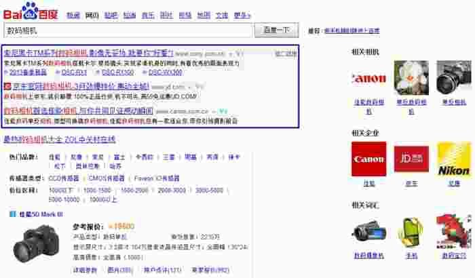Click the red Canon square logo
This screenshot has width=475, height=278.
[368, 159]
